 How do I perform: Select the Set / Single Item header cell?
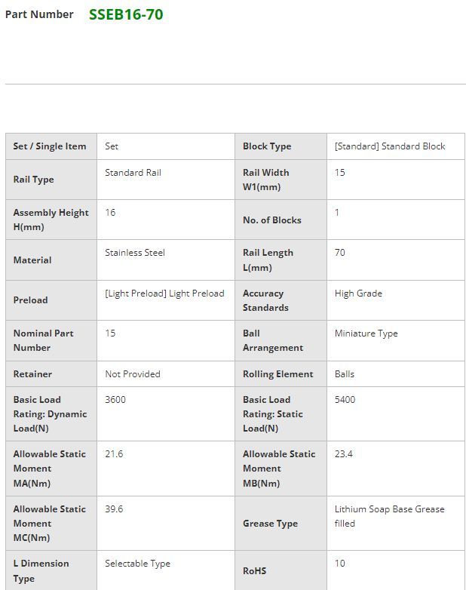tap(50, 146)
